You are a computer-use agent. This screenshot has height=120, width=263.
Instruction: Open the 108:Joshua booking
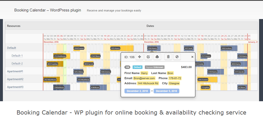[x=227, y=48]
